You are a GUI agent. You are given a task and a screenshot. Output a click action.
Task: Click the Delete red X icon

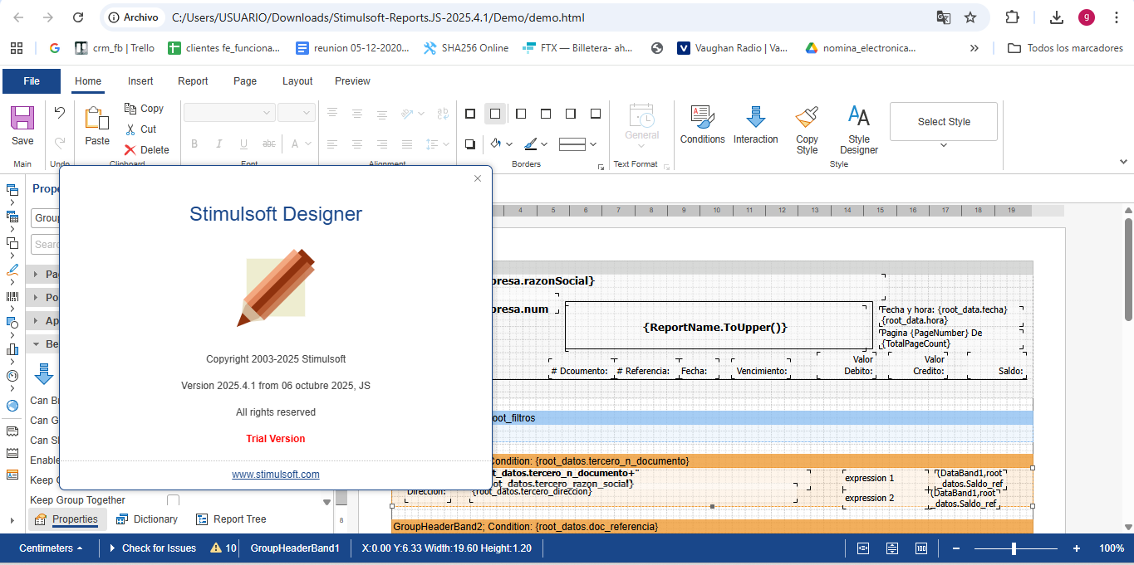point(130,150)
